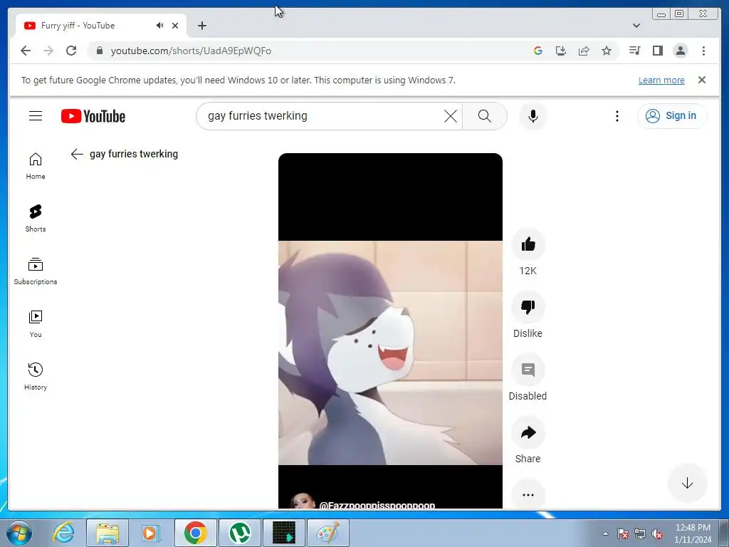Open Windows Media Player from taskbar
Screen dimensions: 729x547
151,533
